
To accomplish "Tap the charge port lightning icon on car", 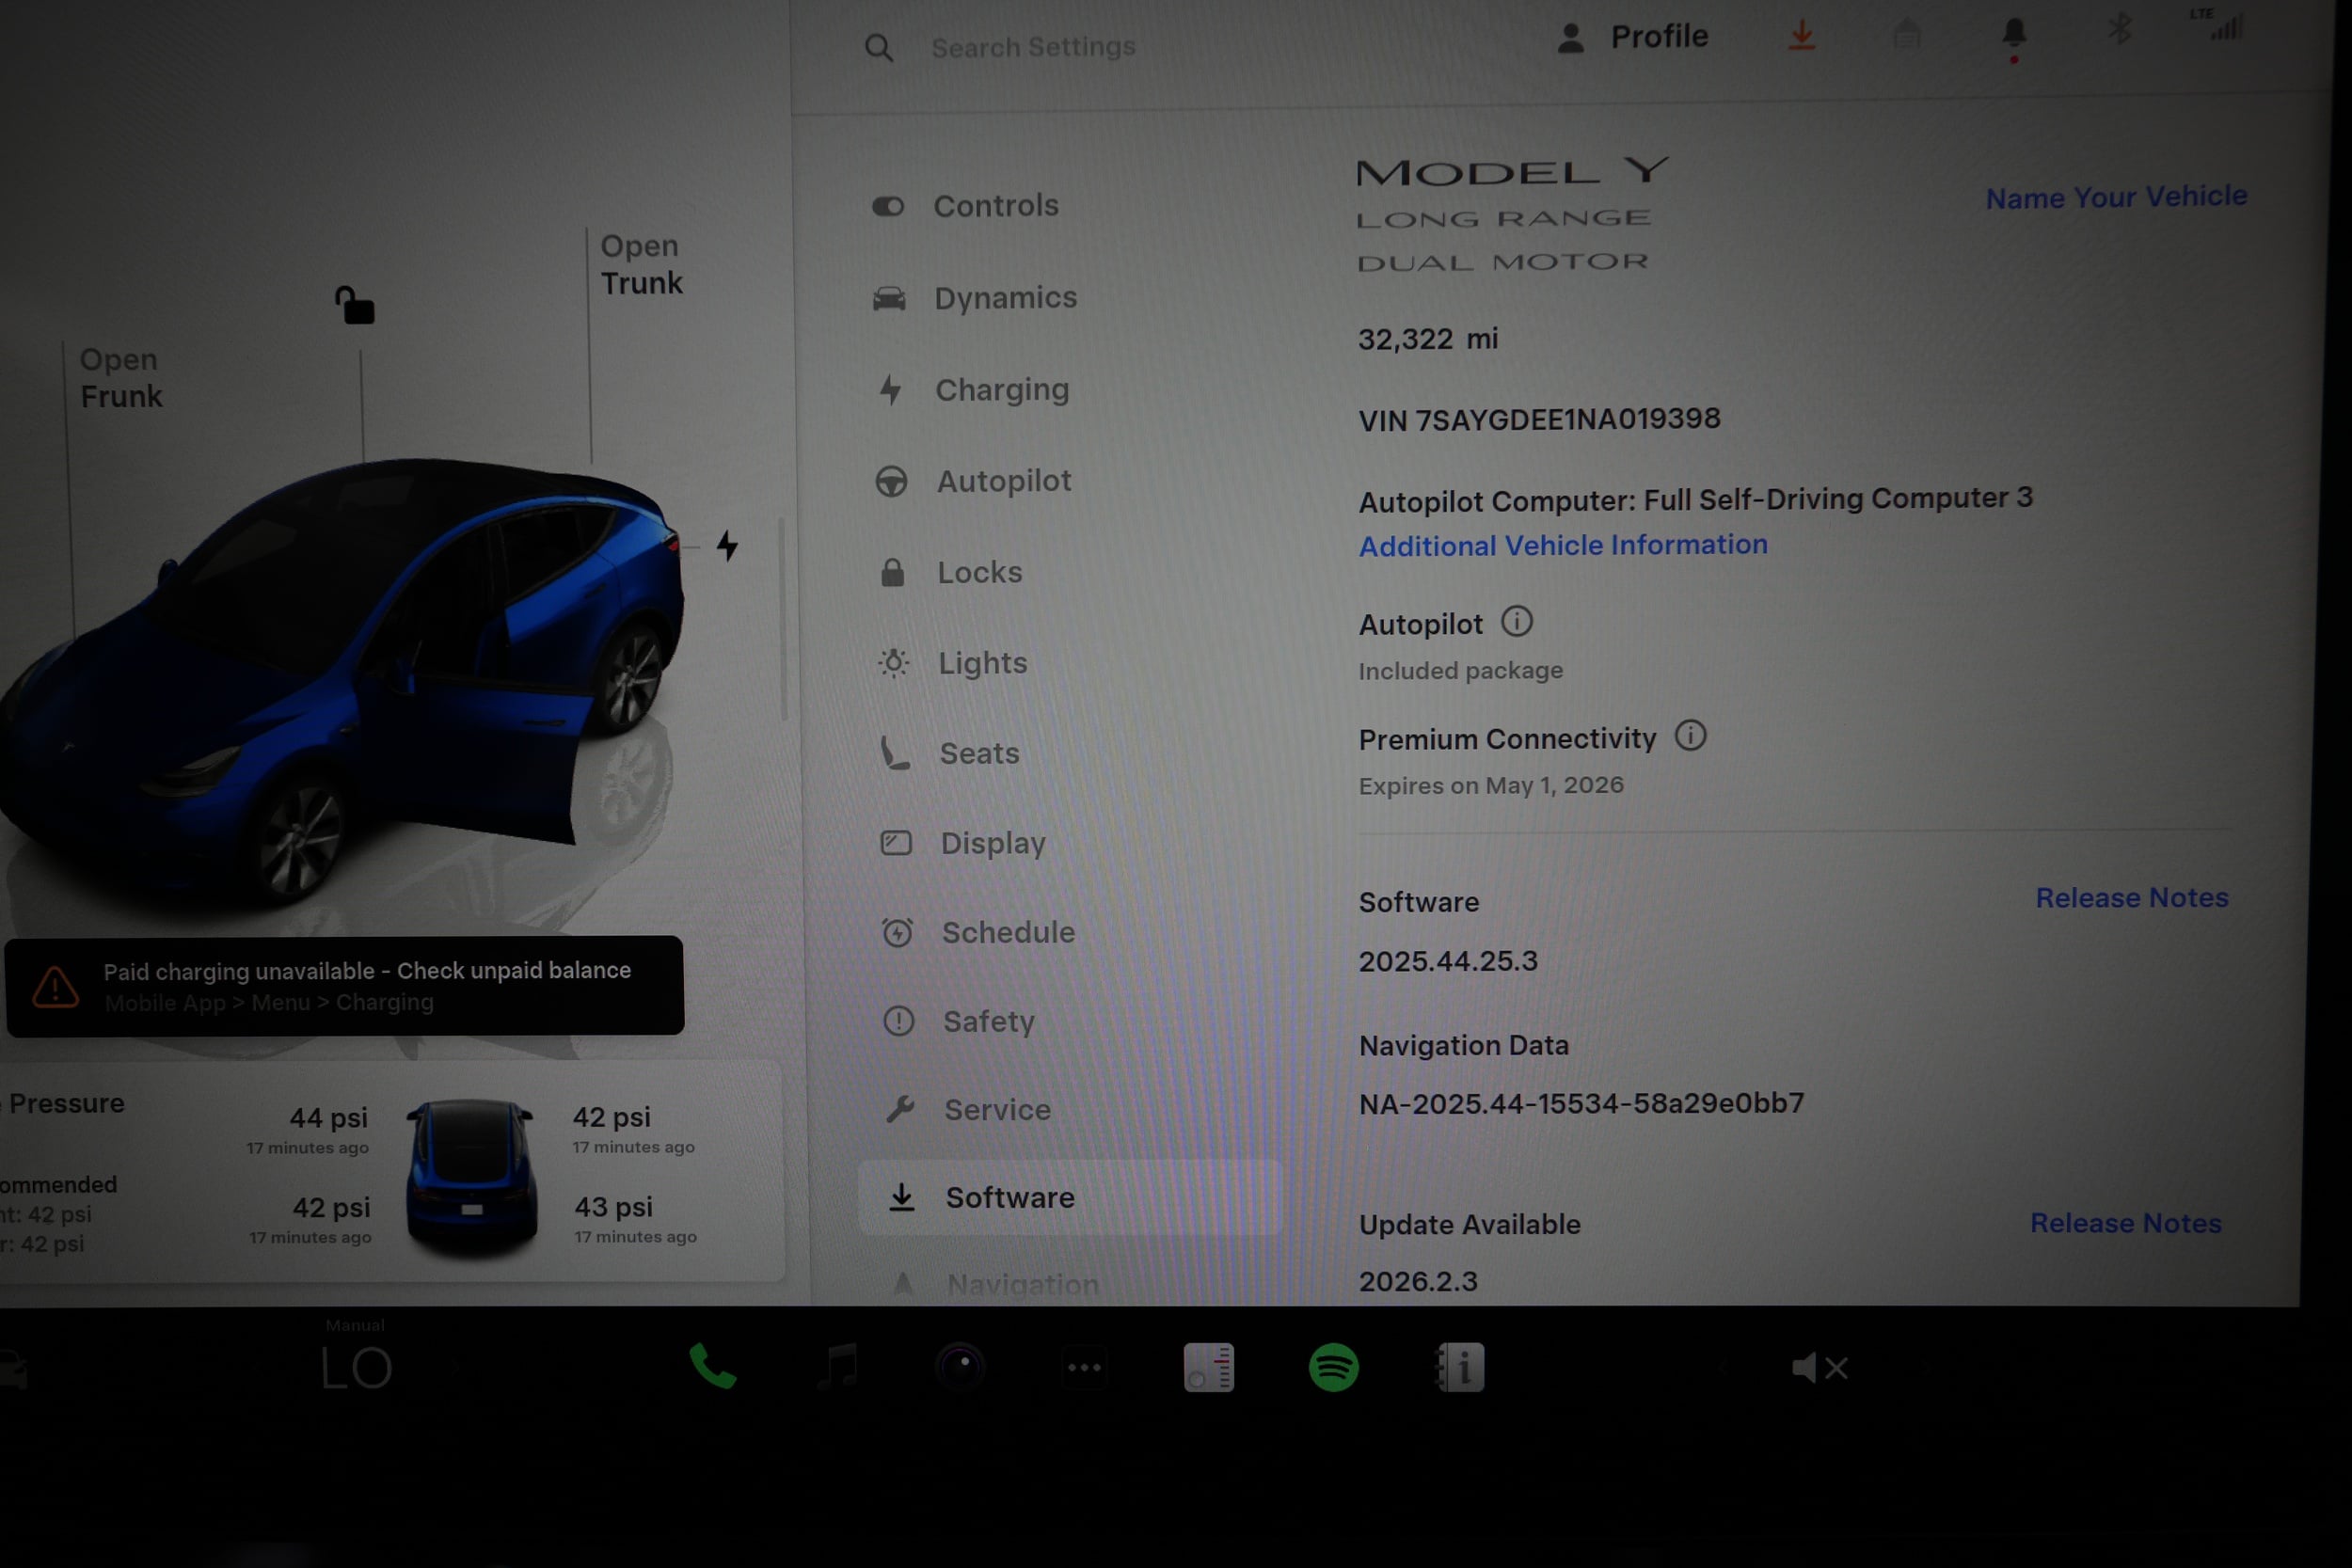I will coord(727,546).
